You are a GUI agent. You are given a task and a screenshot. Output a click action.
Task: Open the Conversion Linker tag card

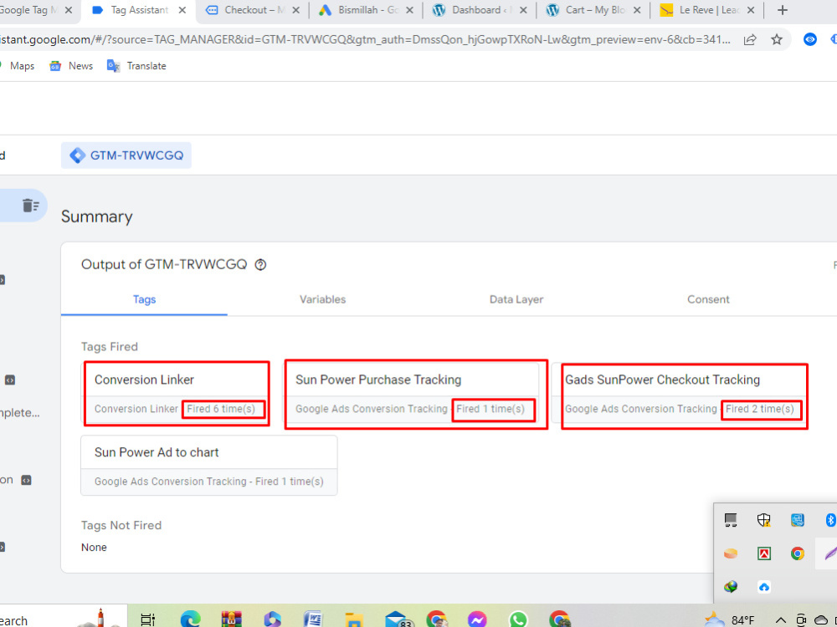[176, 394]
